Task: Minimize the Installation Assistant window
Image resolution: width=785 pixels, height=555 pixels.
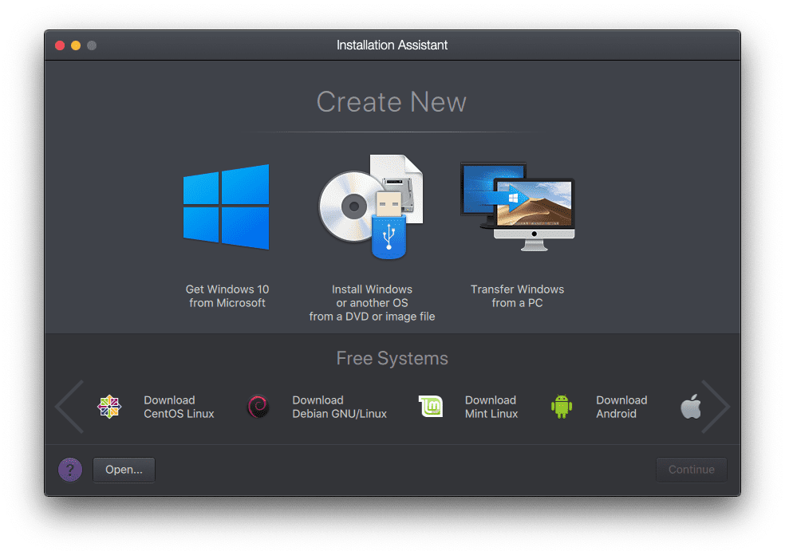Action: (76, 45)
